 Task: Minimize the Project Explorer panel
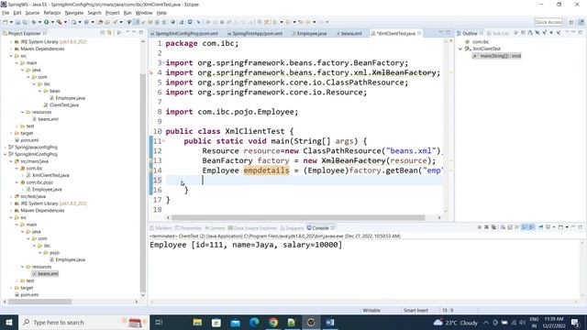pyautogui.click(x=134, y=33)
